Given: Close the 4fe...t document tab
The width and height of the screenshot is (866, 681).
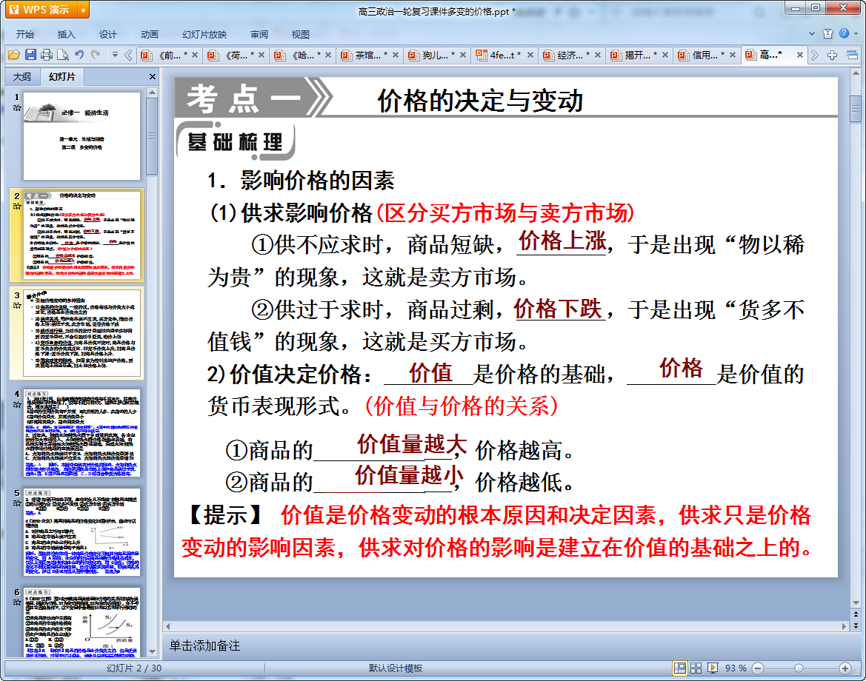Looking at the screenshot, I should click(530, 56).
